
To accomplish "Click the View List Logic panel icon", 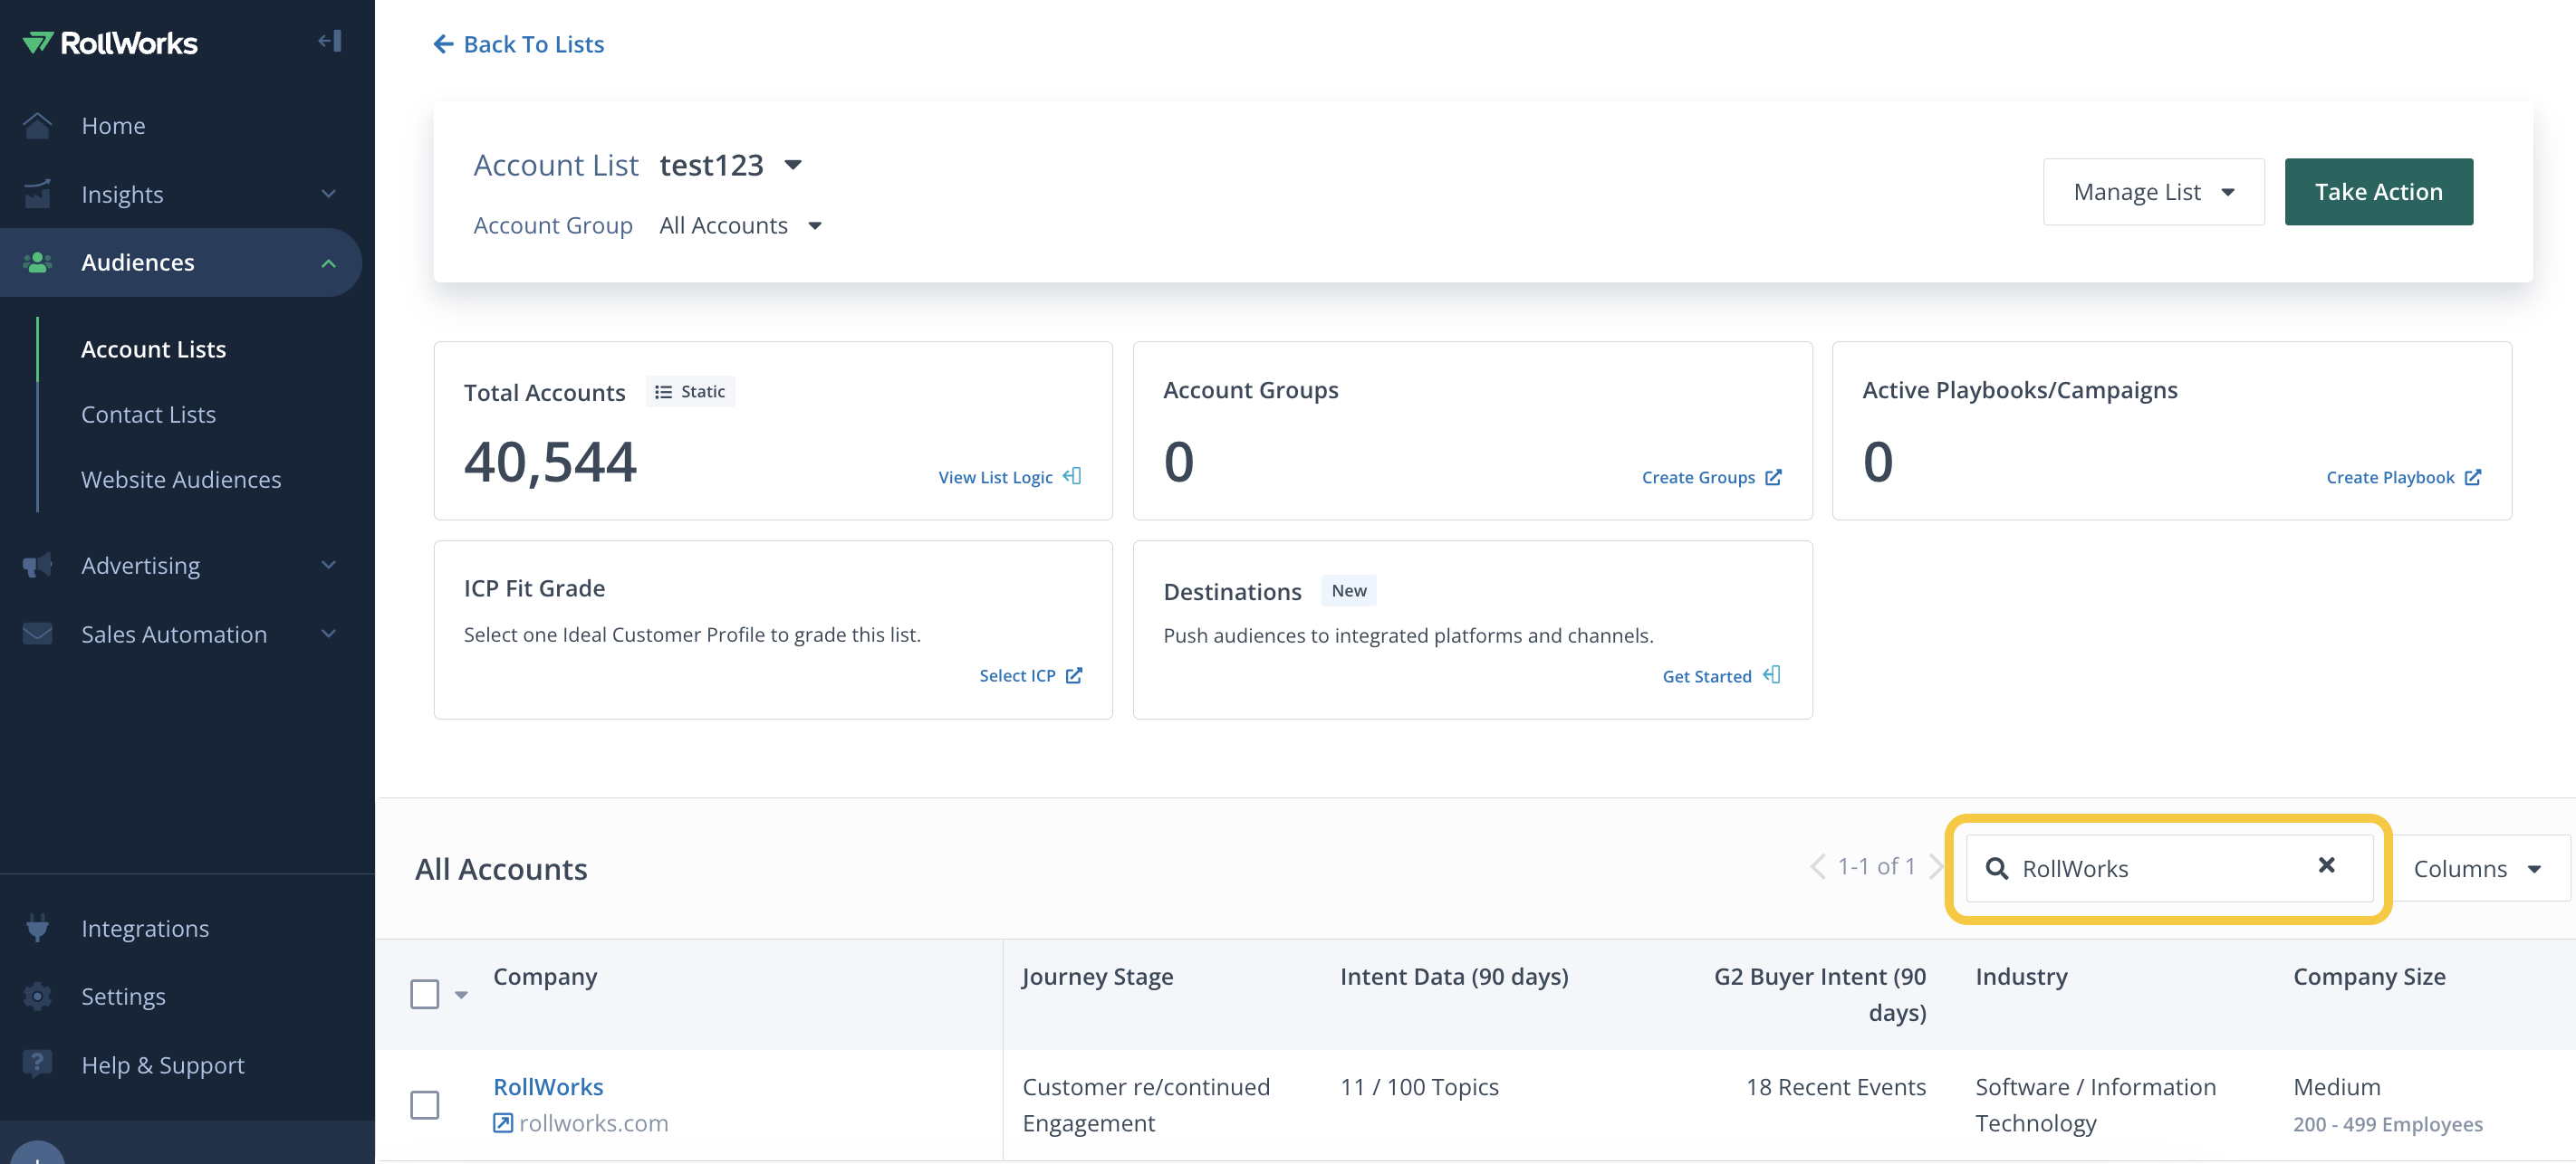I will point(1072,477).
